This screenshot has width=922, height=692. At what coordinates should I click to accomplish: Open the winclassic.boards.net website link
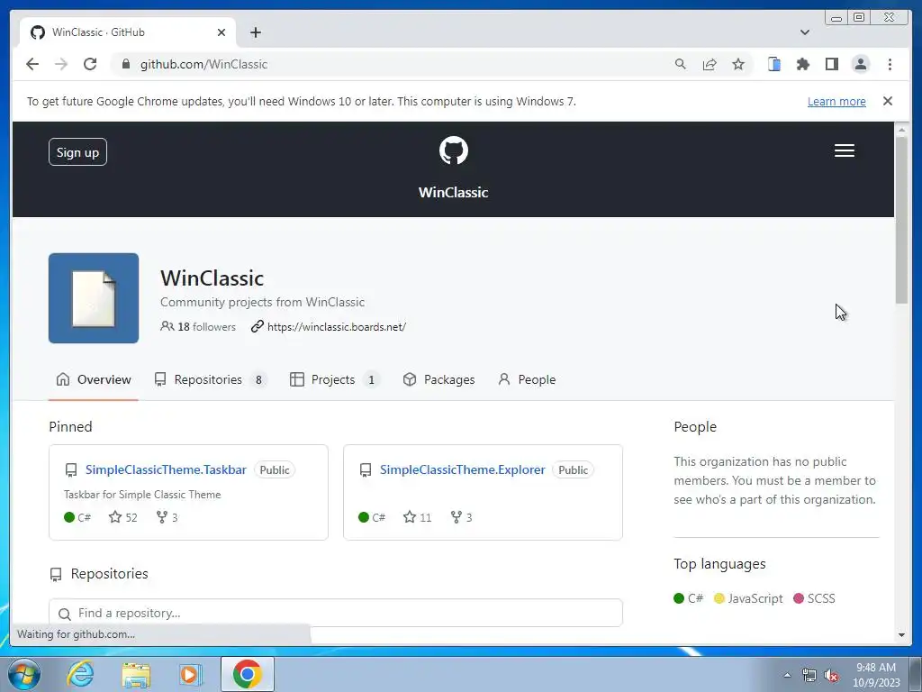[337, 326]
